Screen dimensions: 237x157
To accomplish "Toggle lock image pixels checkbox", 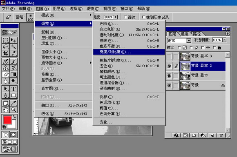I will (191, 48).
